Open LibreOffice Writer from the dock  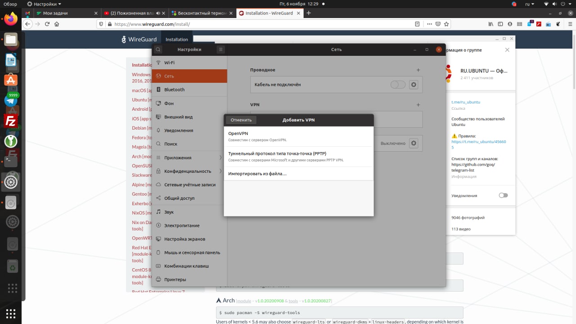click(x=11, y=59)
